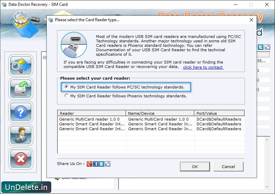Confirm with the OK button
This screenshot has height=194, width=275.
195,167
